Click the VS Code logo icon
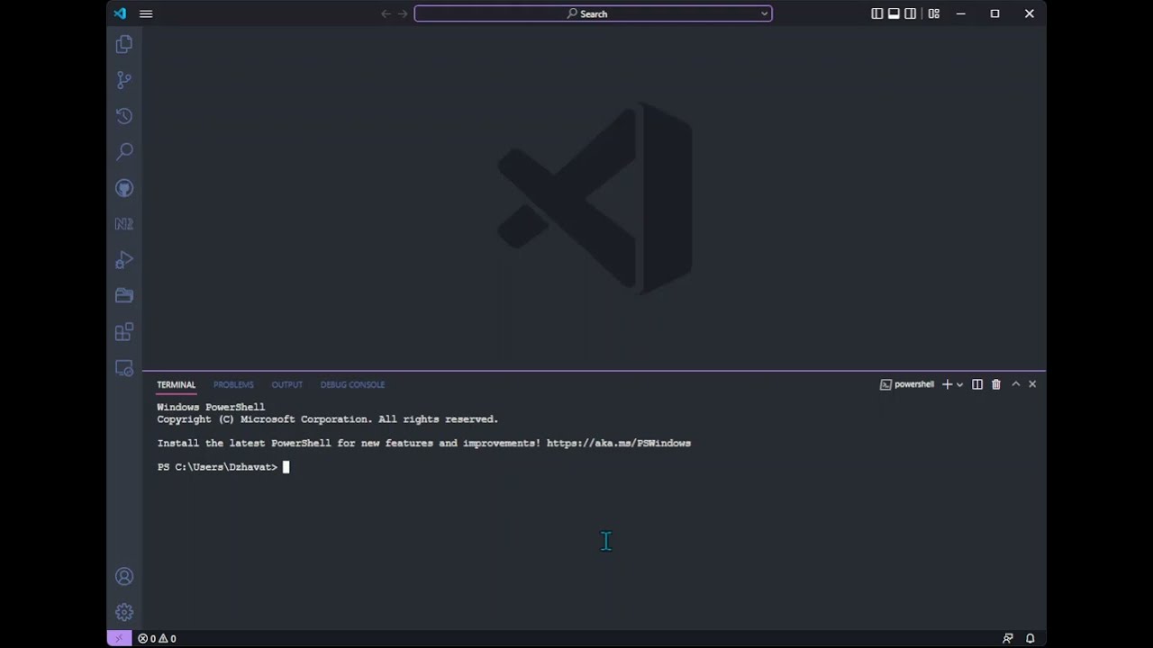This screenshot has width=1153, height=648. point(120,13)
